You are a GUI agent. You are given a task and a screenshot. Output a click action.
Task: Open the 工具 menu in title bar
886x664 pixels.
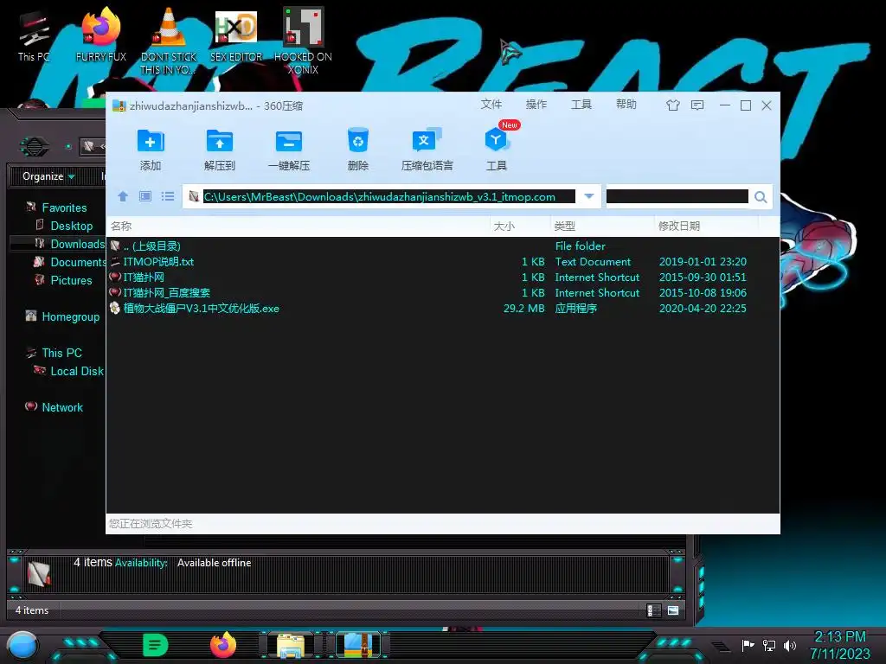click(x=581, y=105)
